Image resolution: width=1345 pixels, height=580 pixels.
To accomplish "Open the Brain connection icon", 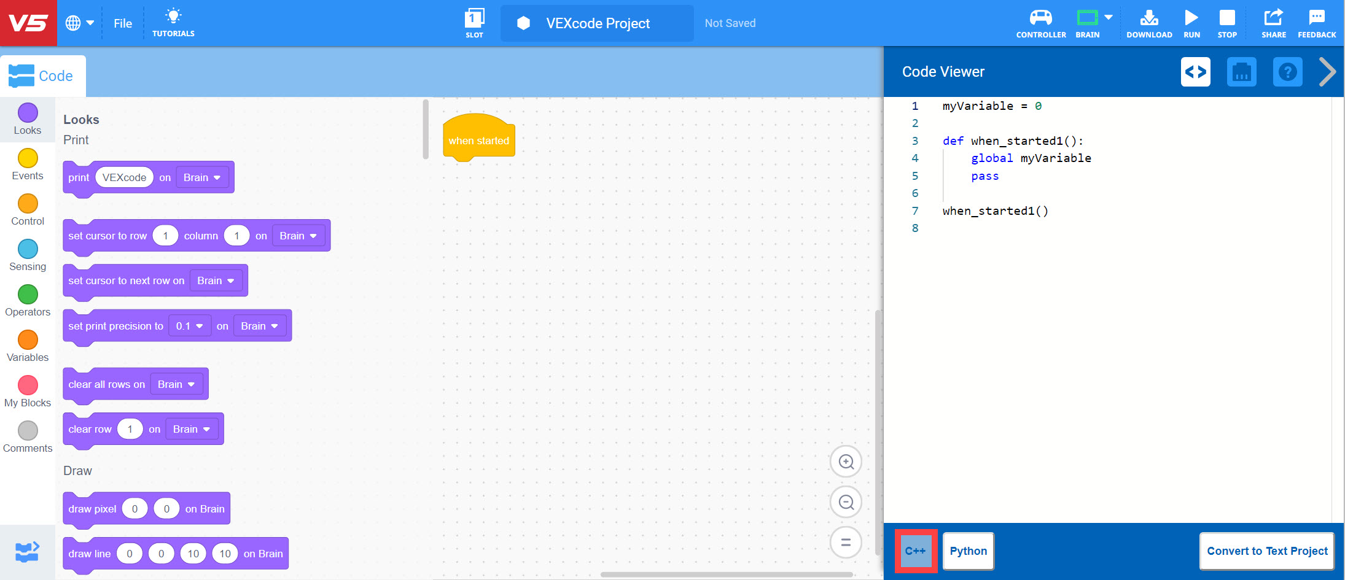I will point(1087,20).
